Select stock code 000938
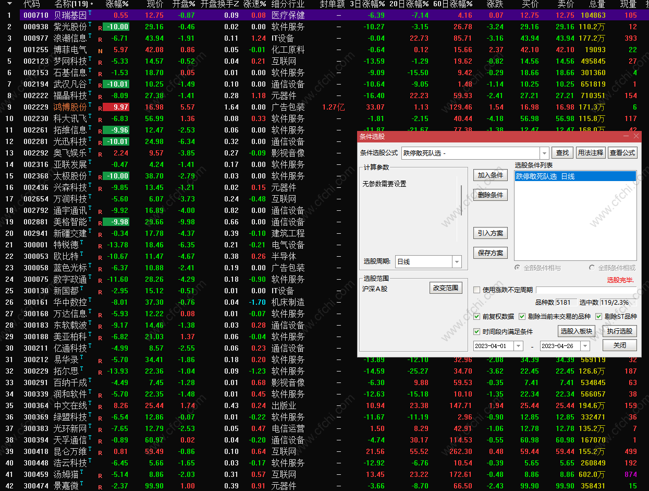The image size is (649, 491). point(36,27)
